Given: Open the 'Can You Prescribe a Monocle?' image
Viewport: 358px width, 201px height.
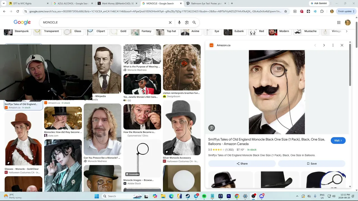Looking at the screenshot, I should 103,129.
